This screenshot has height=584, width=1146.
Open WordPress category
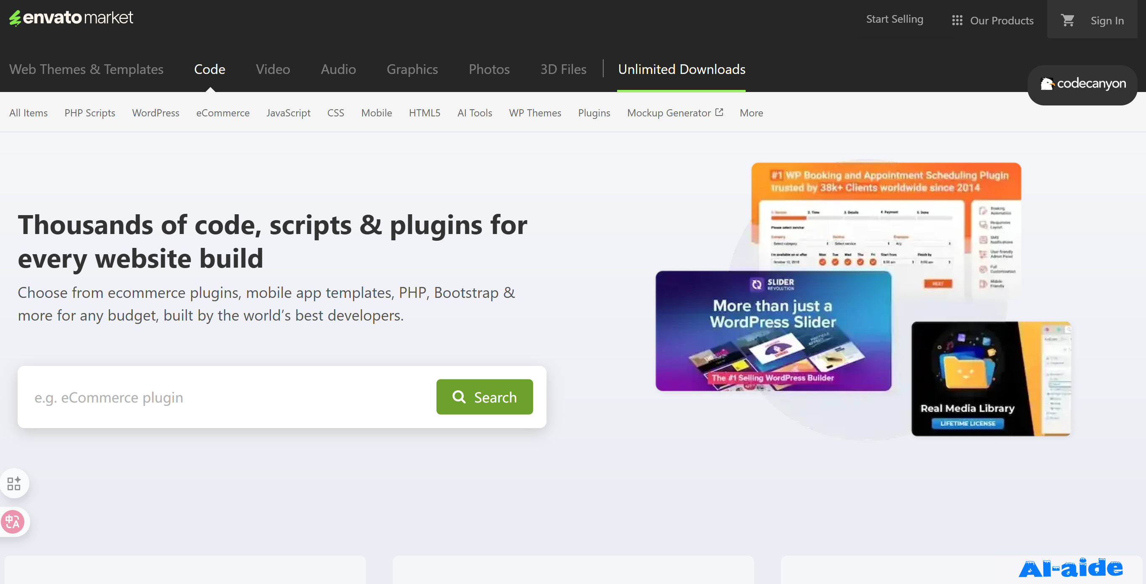tap(156, 113)
